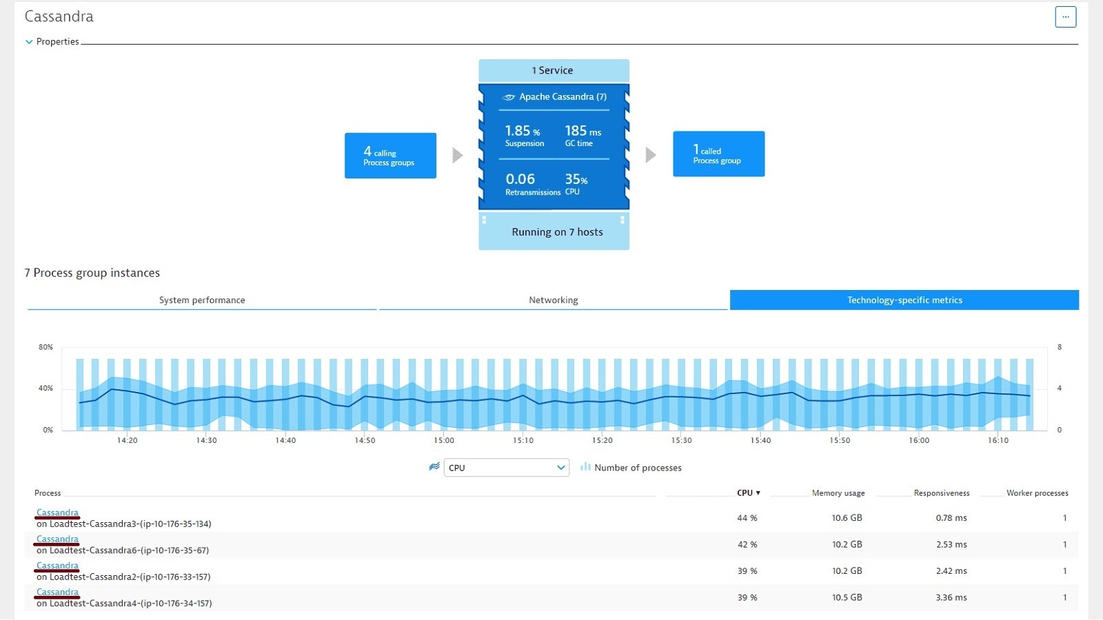Click the 35% CPU metric
The image size is (1103, 620).
pyautogui.click(x=576, y=184)
